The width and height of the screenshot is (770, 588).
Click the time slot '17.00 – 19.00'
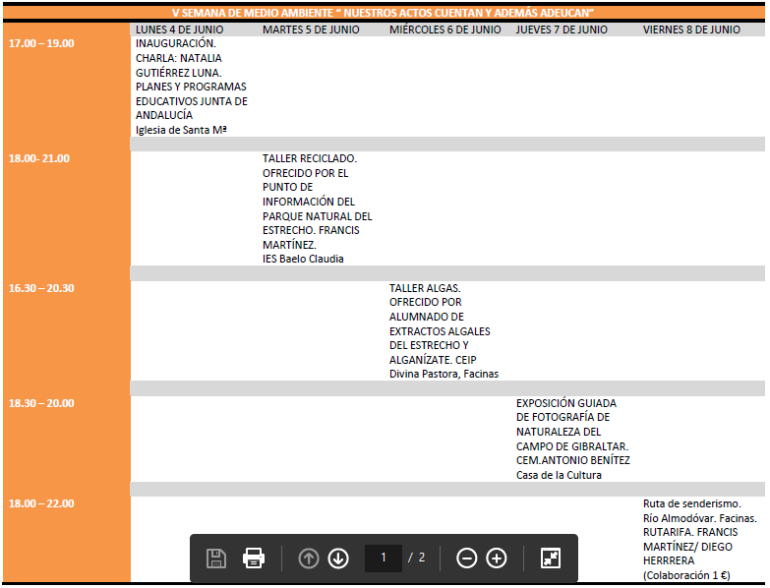pyautogui.click(x=41, y=43)
